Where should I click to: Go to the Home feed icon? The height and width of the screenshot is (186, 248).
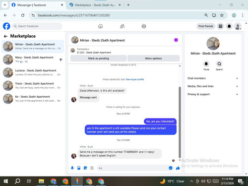pyautogui.click(x=100, y=26)
